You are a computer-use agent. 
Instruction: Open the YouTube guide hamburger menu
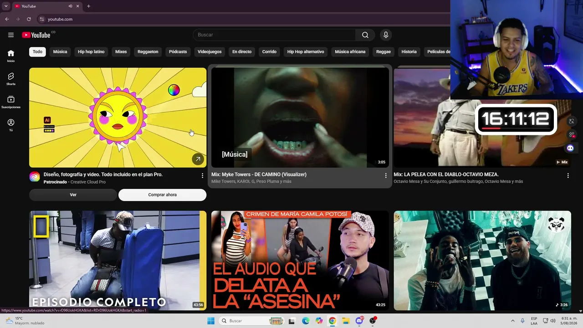11,35
